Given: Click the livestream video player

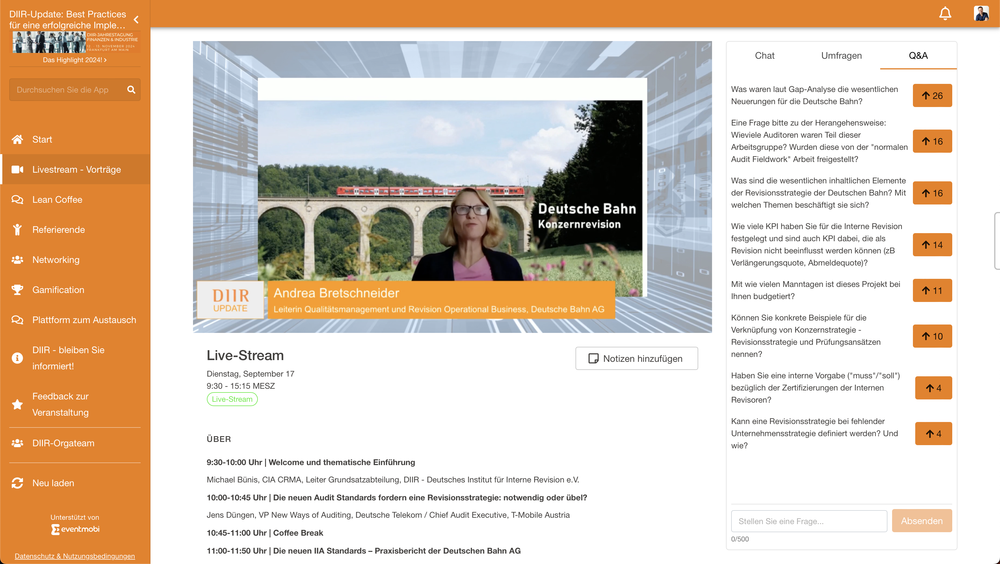Looking at the screenshot, I should click(x=452, y=187).
